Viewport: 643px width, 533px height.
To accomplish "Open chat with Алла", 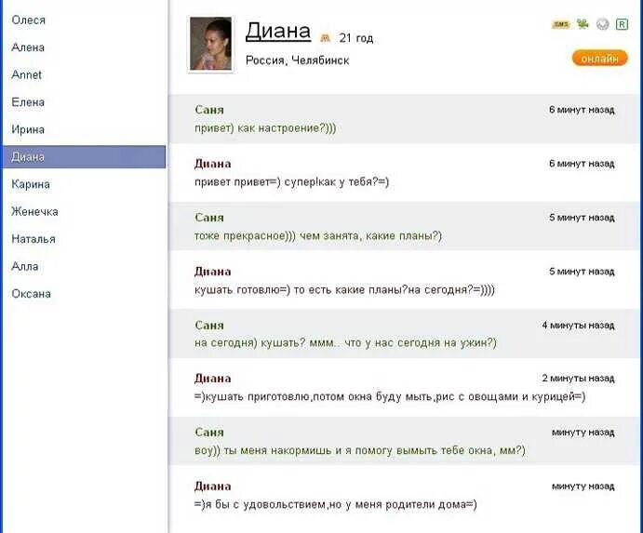I will [25, 266].
